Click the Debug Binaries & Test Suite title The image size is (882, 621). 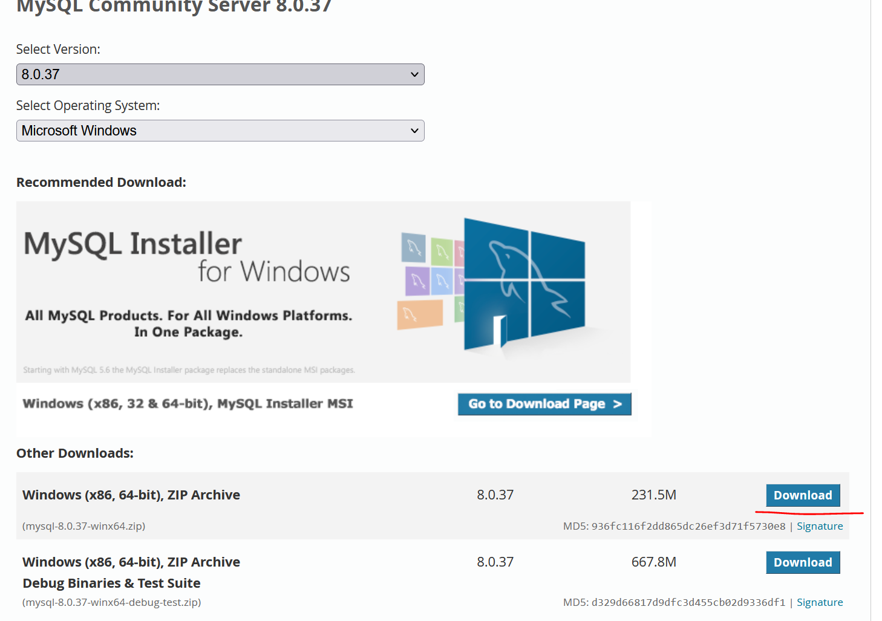tap(111, 583)
